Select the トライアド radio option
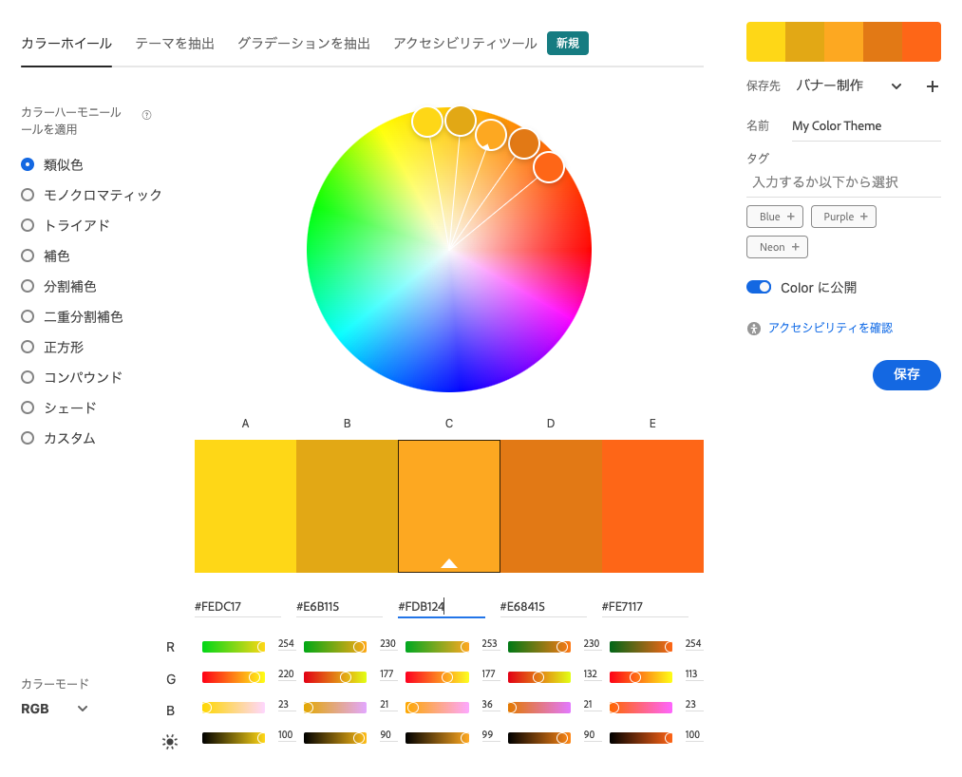 [28, 225]
